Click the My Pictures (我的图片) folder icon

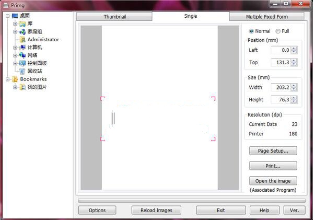(x=22, y=87)
